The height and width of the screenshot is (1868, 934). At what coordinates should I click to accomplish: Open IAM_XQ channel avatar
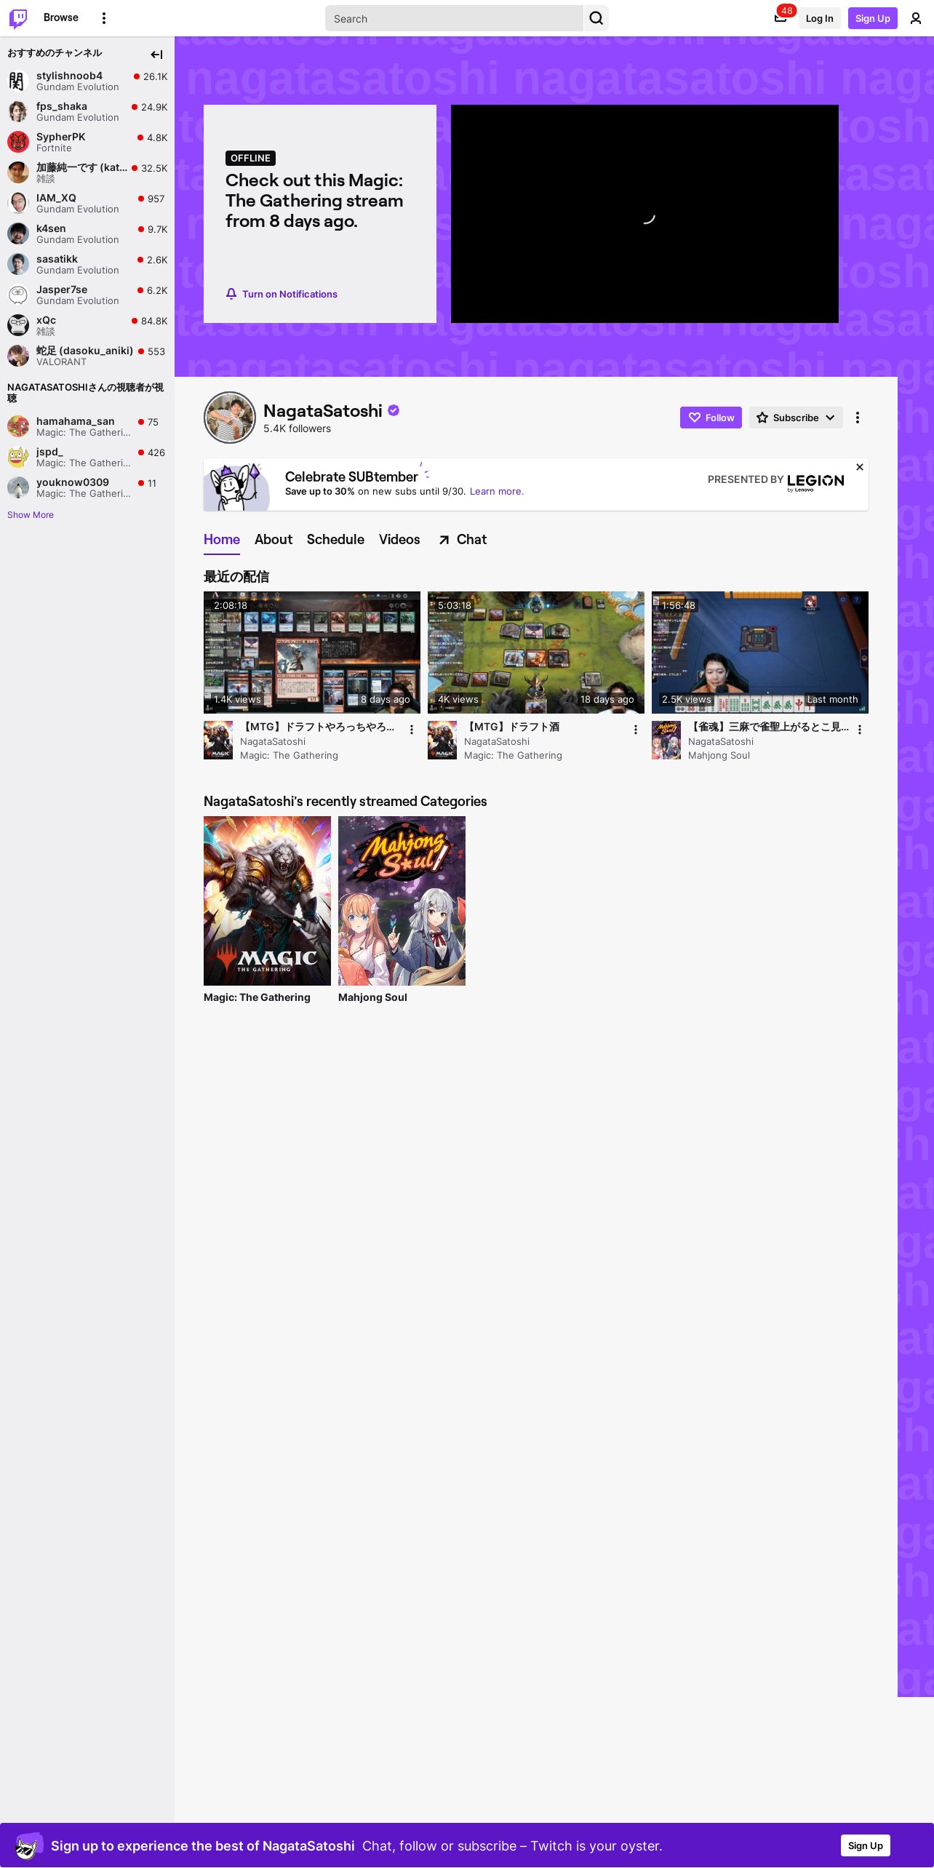18,203
